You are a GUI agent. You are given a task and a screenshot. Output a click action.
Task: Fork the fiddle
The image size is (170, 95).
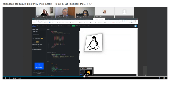coord(48,26)
